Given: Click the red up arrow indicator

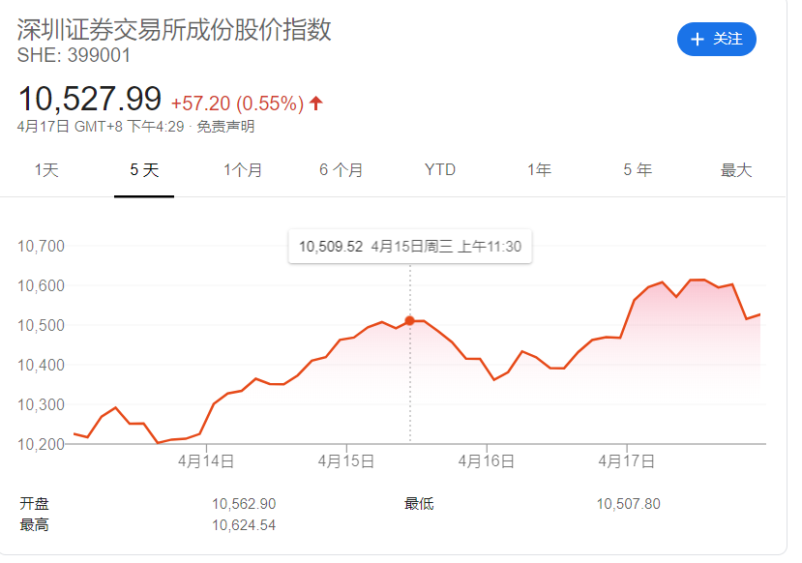Looking at the screenshot, I should point(316,103).
